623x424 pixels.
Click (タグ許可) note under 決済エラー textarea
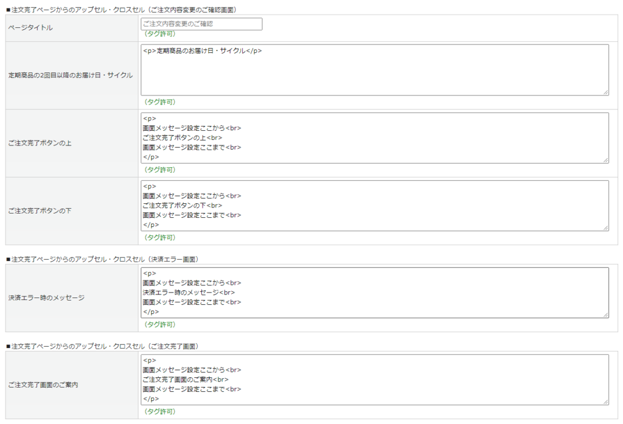159,324
